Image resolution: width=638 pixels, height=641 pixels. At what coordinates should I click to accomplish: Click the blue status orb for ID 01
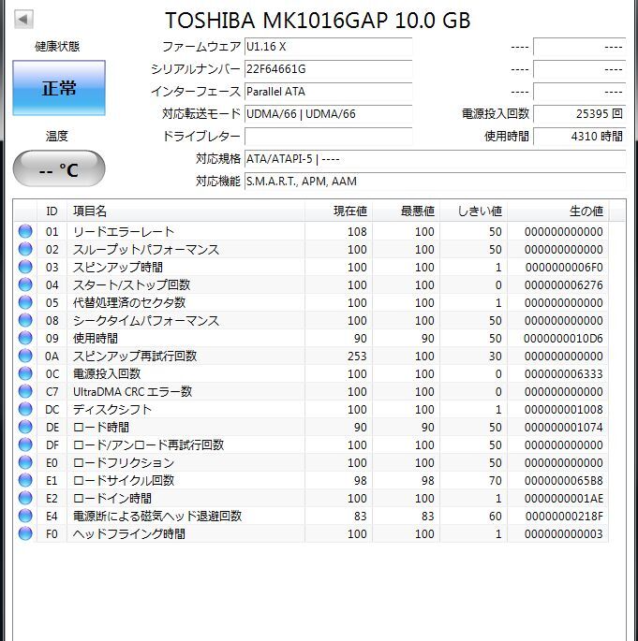point(25,231)
